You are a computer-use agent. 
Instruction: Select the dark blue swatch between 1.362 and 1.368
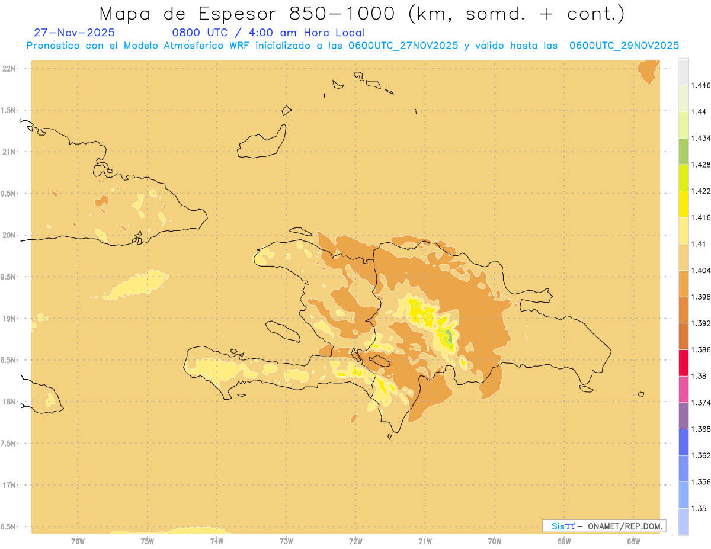[683, 442]
